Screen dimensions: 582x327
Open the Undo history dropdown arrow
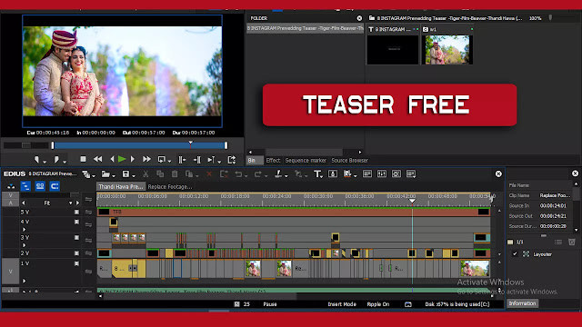tap(246, 175)
